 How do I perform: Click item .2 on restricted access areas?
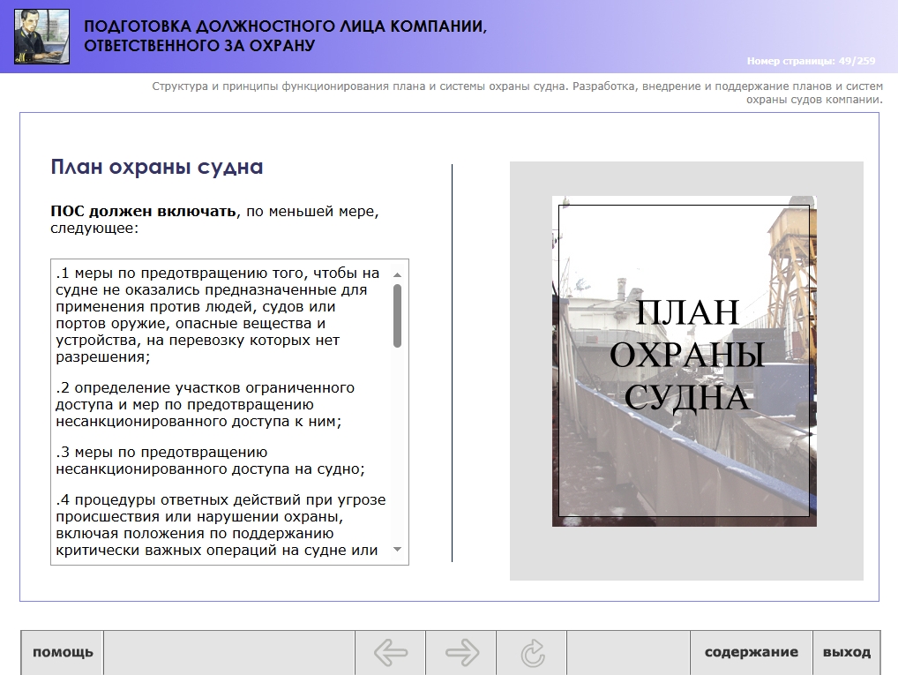205,405
